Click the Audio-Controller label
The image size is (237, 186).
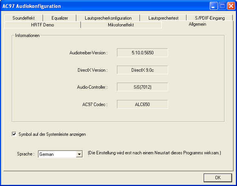coord(92,87)
